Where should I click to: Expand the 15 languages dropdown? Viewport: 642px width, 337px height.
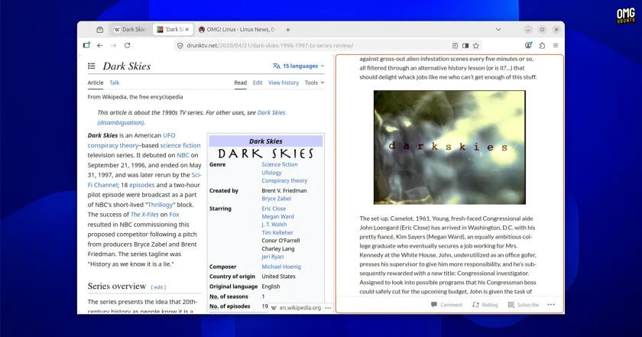299,66
